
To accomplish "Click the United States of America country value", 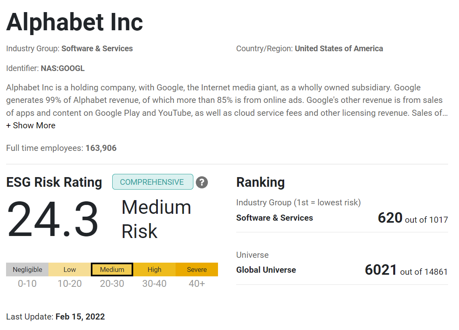I will (x=339, y=48).
